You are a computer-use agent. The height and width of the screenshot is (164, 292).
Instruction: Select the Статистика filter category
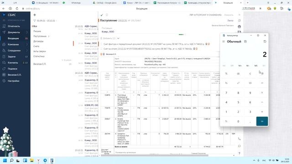[x=39, y=56]
